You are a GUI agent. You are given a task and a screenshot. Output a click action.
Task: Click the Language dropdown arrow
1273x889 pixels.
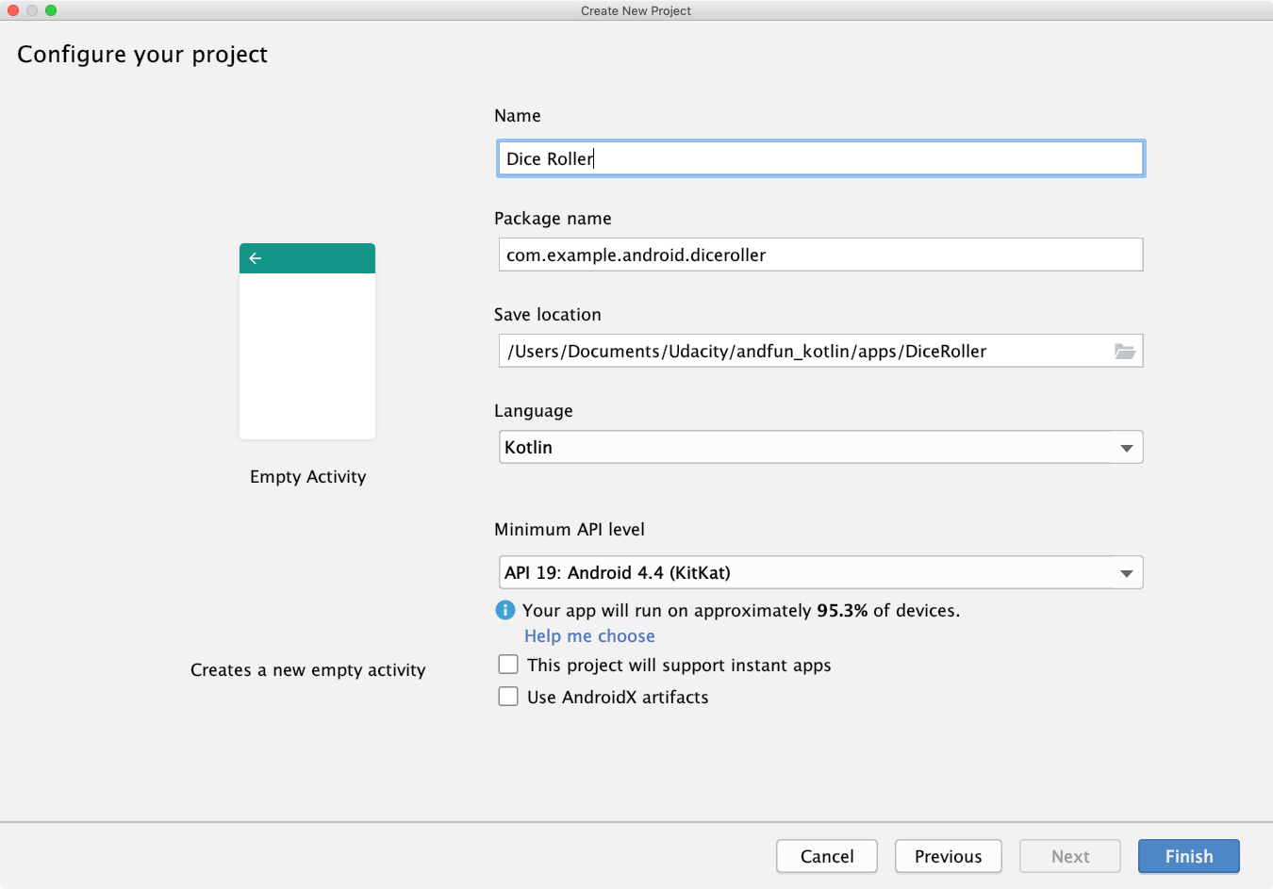coord(1126,447)
